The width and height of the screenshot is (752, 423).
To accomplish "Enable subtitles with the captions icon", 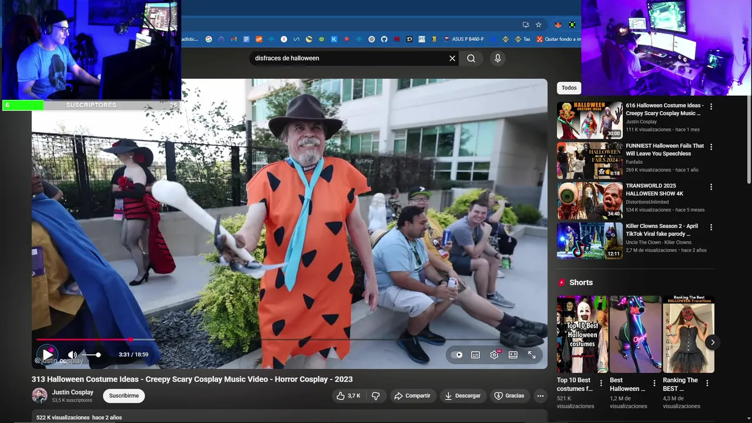I will click(x=475, y=355).
